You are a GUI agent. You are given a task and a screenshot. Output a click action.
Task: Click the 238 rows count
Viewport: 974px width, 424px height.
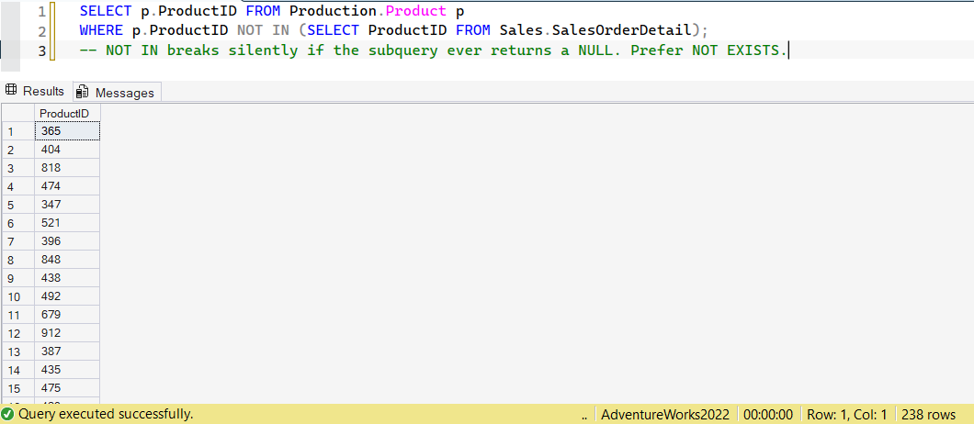tap(929, 414)
